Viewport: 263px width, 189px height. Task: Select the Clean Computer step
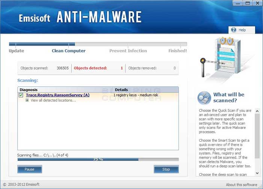tap(69, 51)
